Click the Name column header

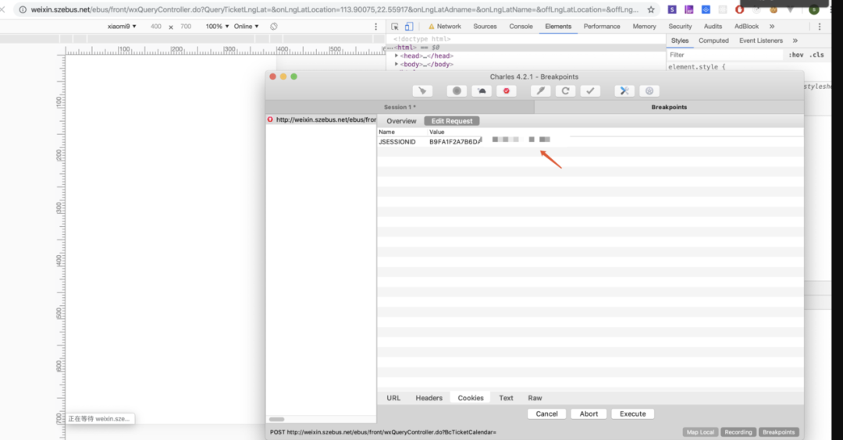coord(386,132)
